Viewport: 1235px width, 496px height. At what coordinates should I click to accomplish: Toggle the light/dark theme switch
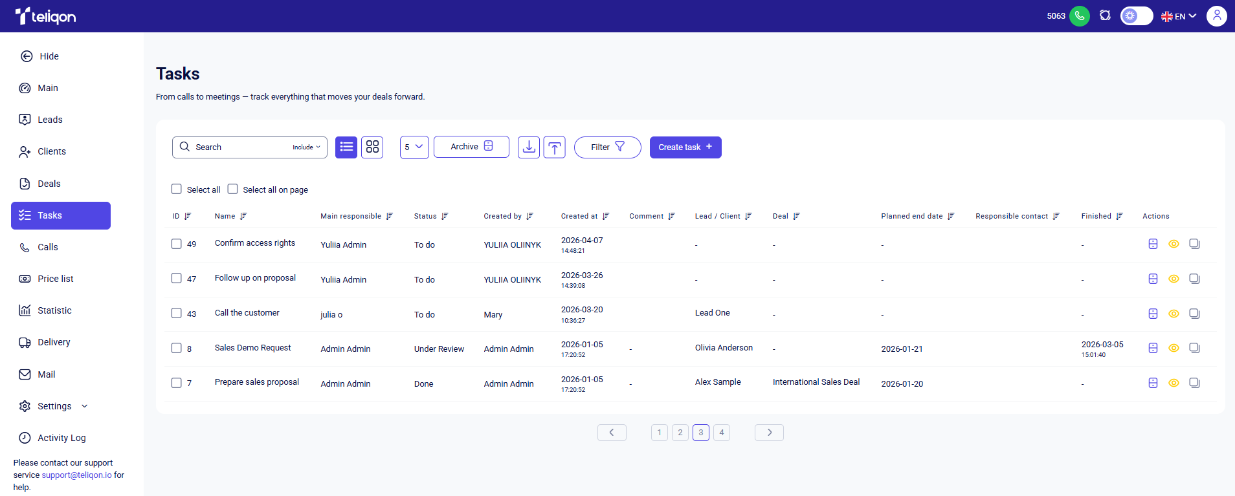tap(1137, 16)
